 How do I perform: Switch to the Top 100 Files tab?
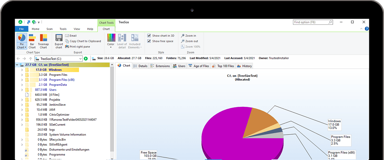(223, 66)
